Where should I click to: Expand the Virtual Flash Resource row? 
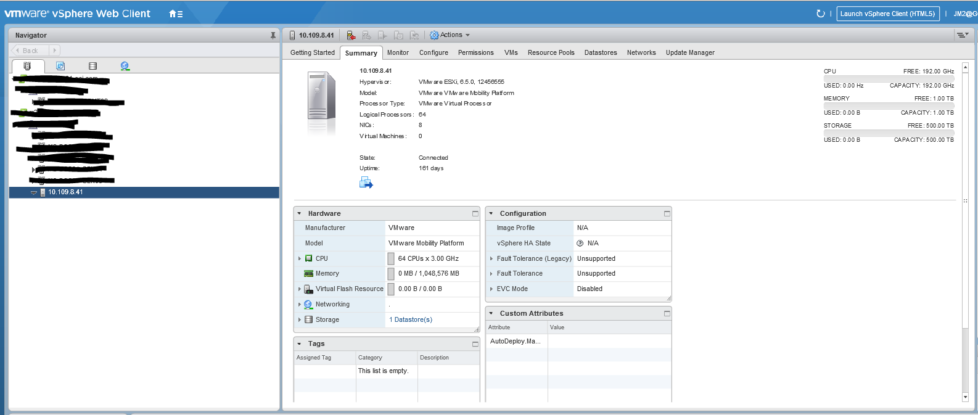tap(300, 289)
